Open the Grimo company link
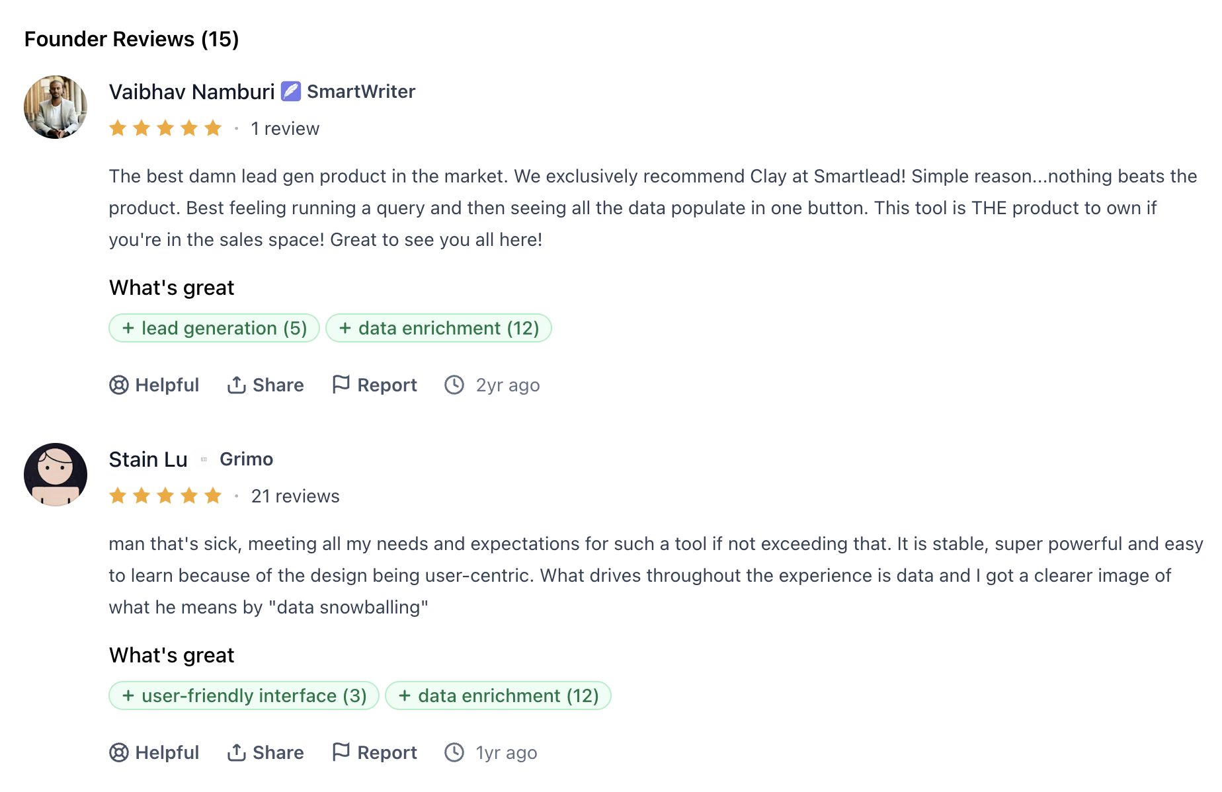Image resolution: width=1222 pixels, height=792 pixels. click(x=246, y=459)
